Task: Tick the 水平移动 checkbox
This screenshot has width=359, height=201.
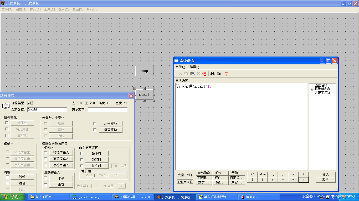Action: [95, 124]
